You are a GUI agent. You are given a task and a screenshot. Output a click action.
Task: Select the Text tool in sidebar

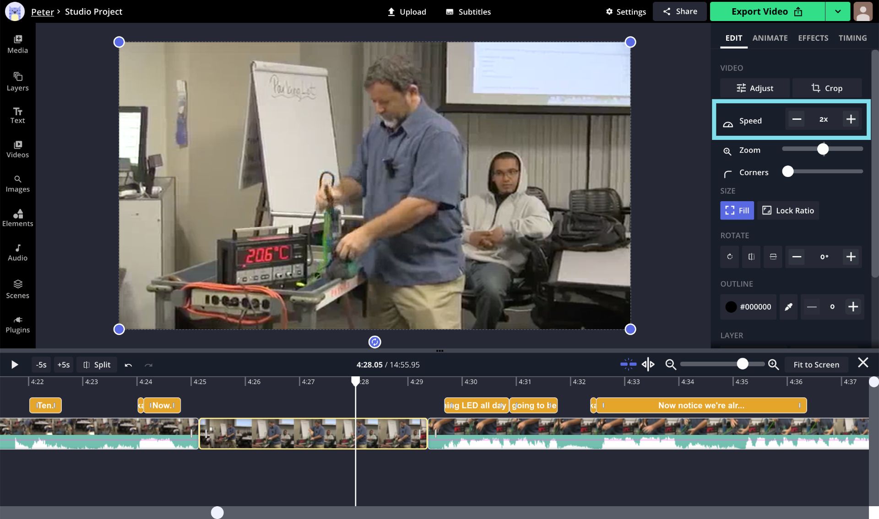[17, 115]
